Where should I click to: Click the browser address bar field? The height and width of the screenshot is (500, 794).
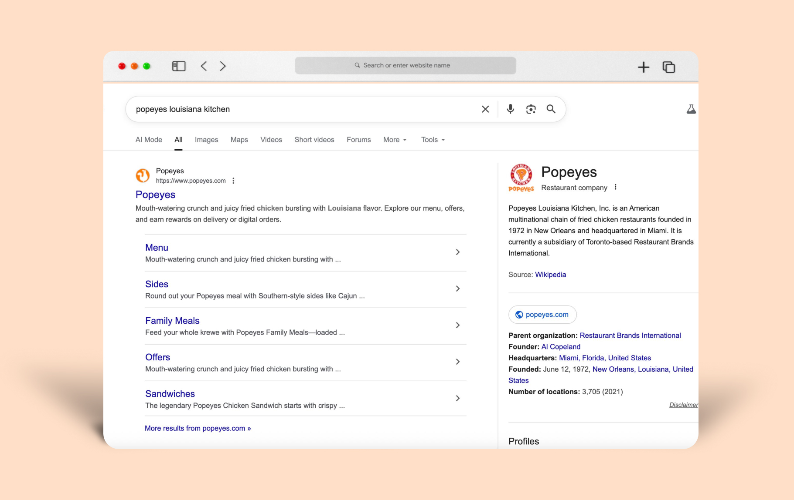coord(406,65)
